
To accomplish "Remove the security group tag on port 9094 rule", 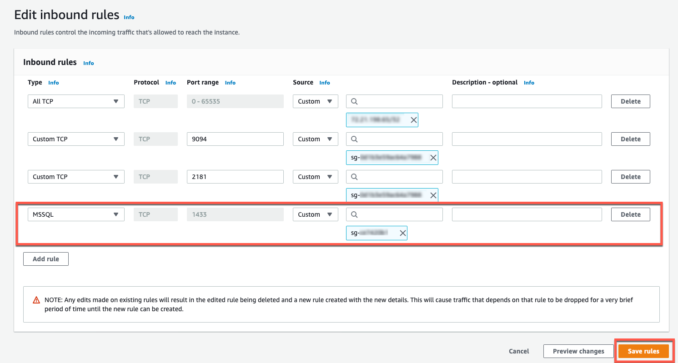I will (433, 158).
